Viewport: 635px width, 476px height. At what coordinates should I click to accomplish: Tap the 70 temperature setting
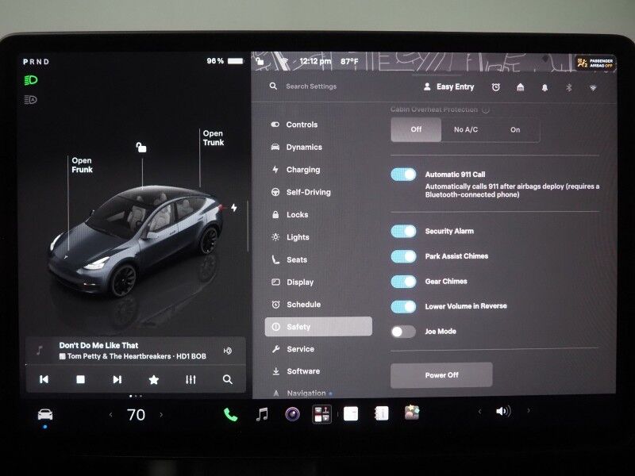tap(136, 414)
